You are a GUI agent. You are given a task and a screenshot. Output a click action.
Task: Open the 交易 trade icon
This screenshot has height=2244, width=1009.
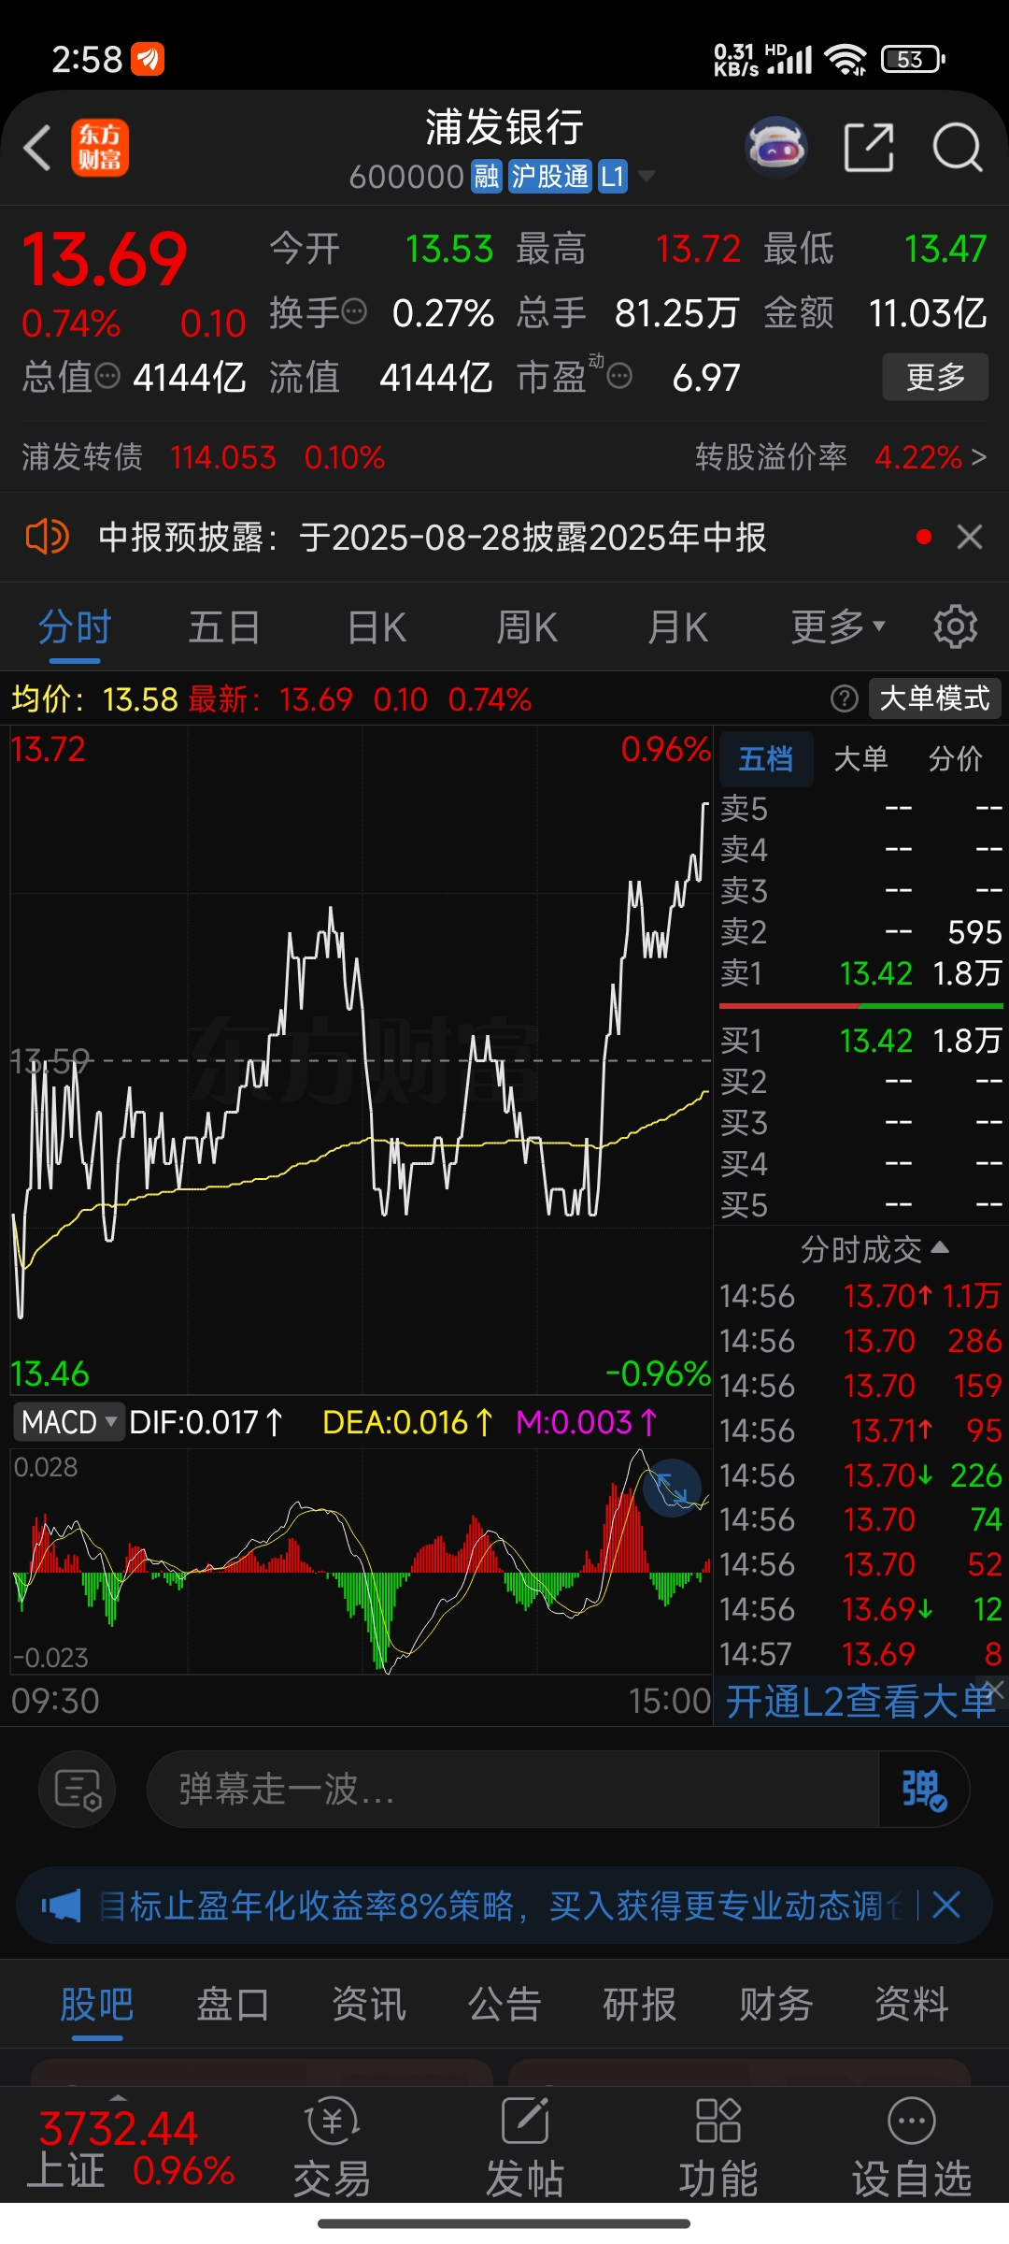click(333, 2149)
